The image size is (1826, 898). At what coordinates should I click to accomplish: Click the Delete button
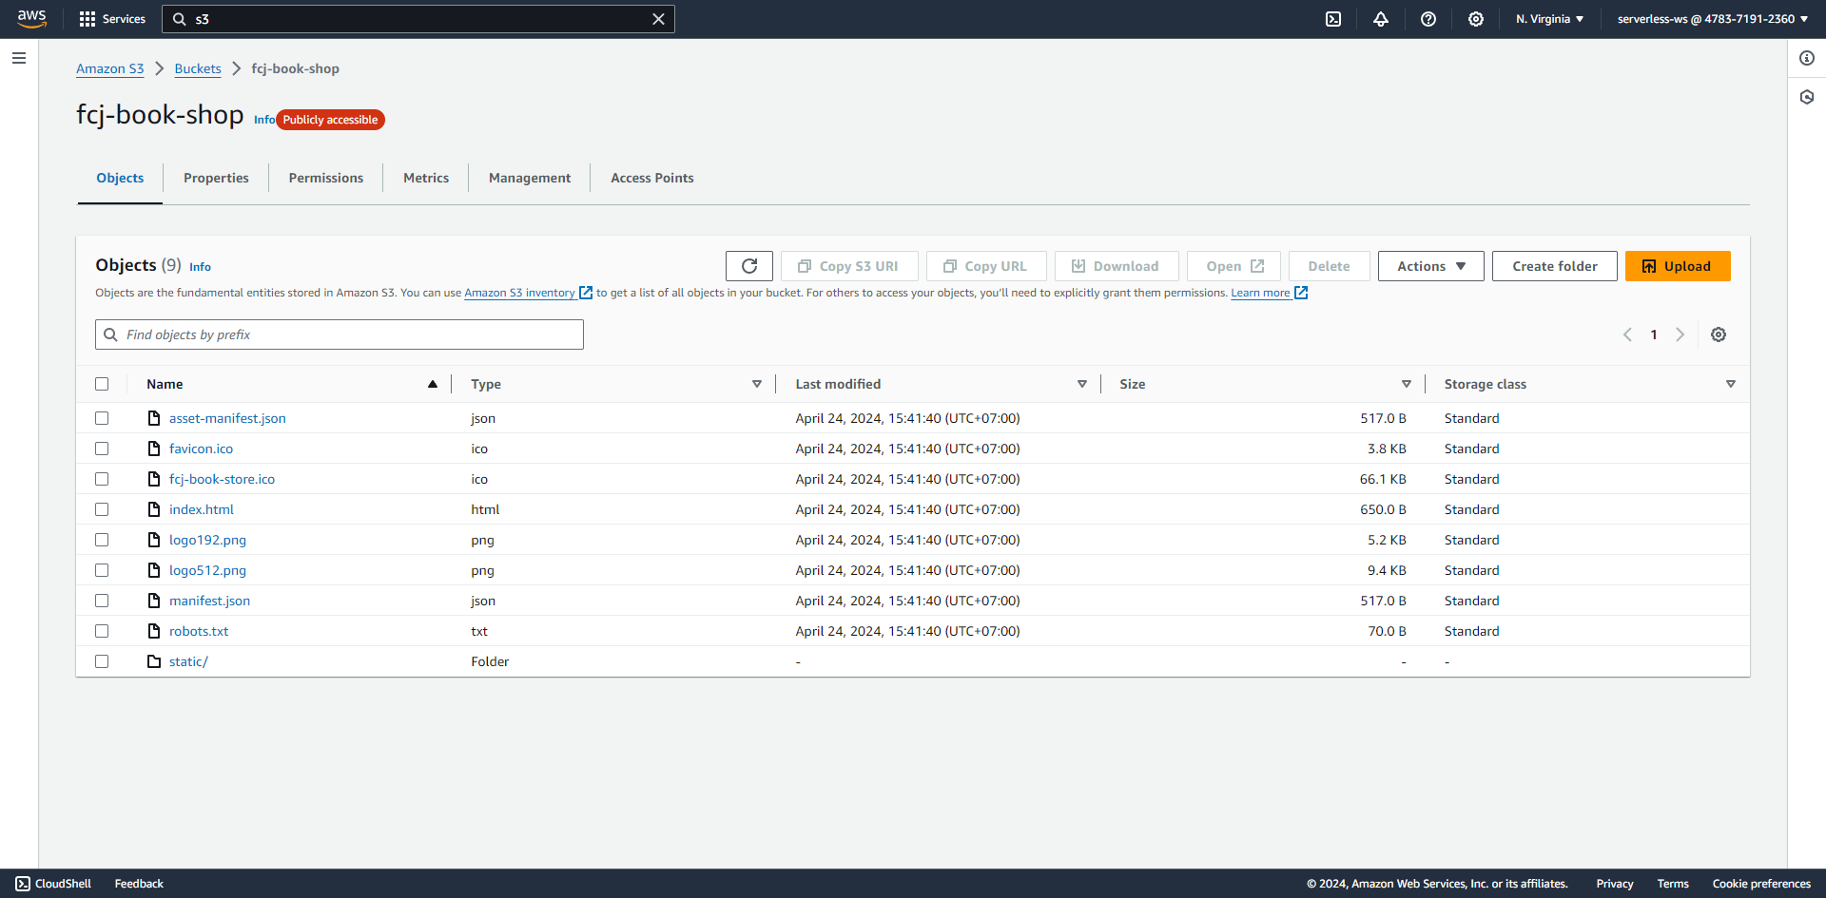pos(1329,266)
